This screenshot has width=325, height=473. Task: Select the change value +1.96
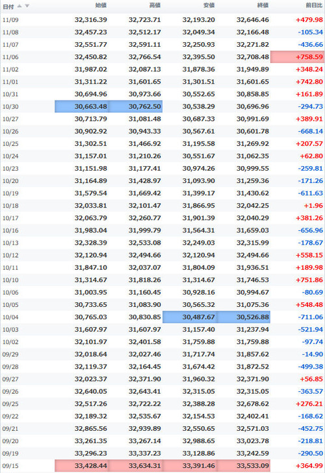point(313,206)
